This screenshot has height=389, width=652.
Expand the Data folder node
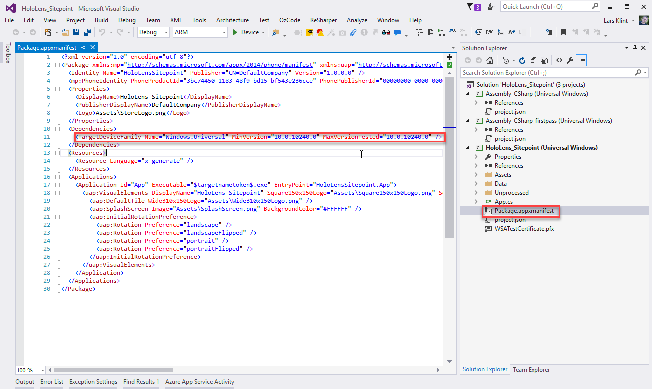[x=476, y=184]
